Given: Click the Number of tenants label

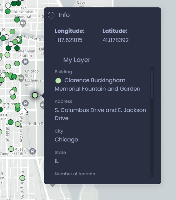Looking at the screenshot, I should point(75,174).
